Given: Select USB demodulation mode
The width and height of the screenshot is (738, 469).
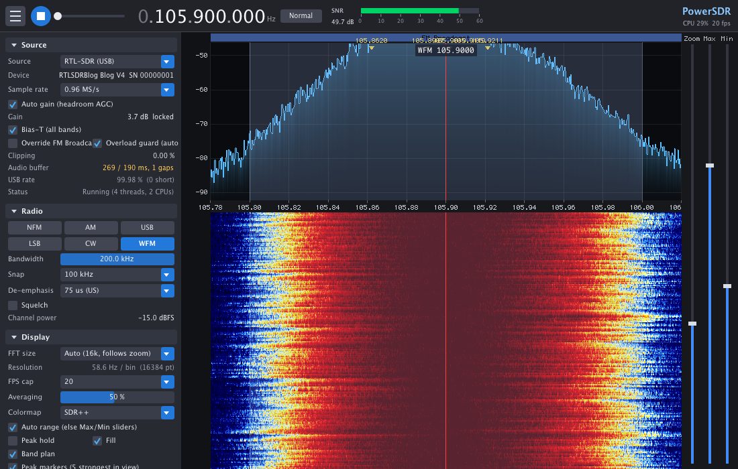Looking at the screenshot, I should [x=148, y=227].
